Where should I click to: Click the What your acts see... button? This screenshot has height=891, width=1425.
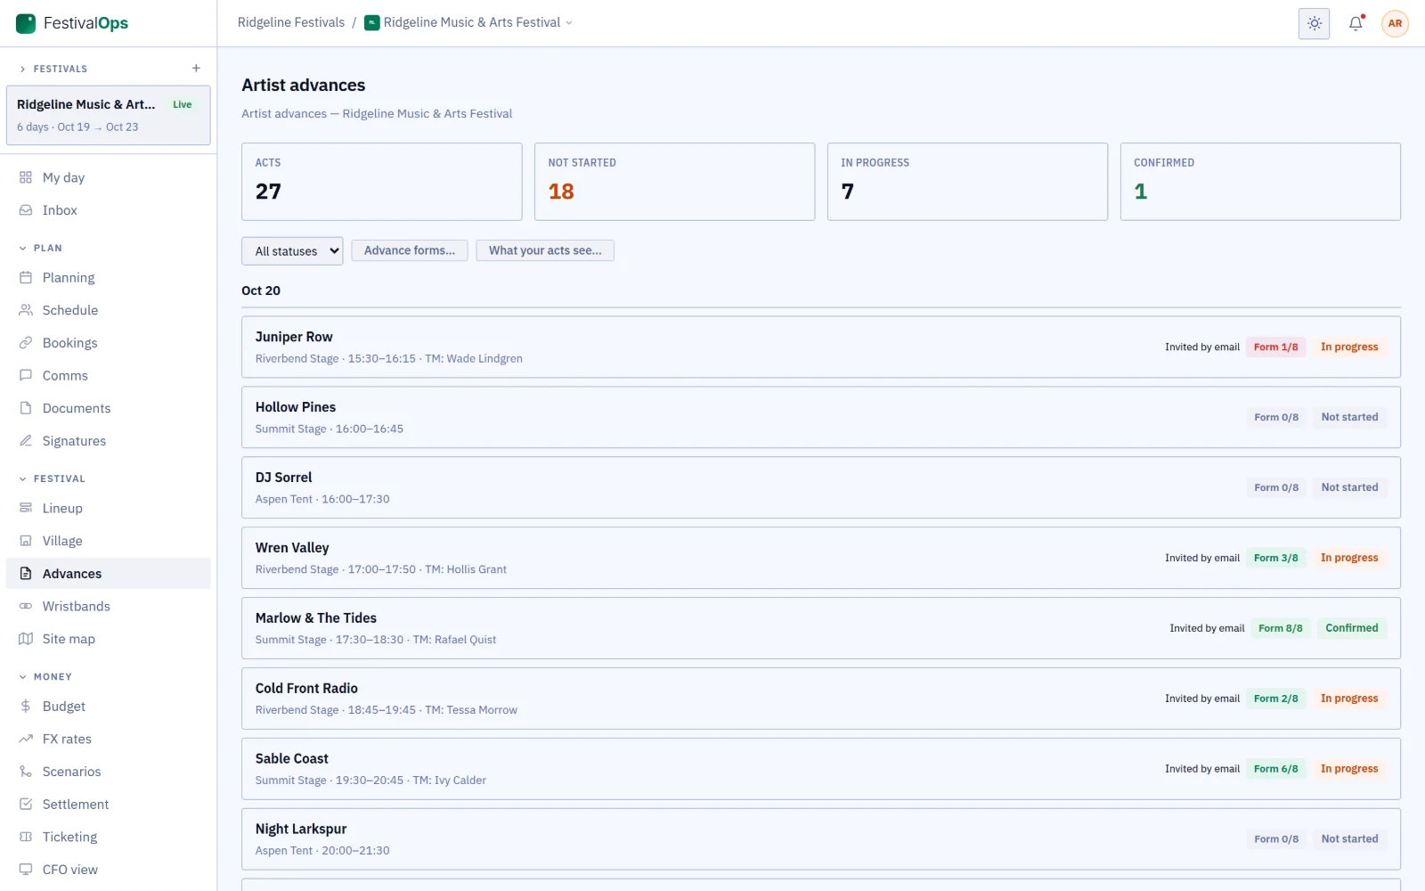coord(545,250)
